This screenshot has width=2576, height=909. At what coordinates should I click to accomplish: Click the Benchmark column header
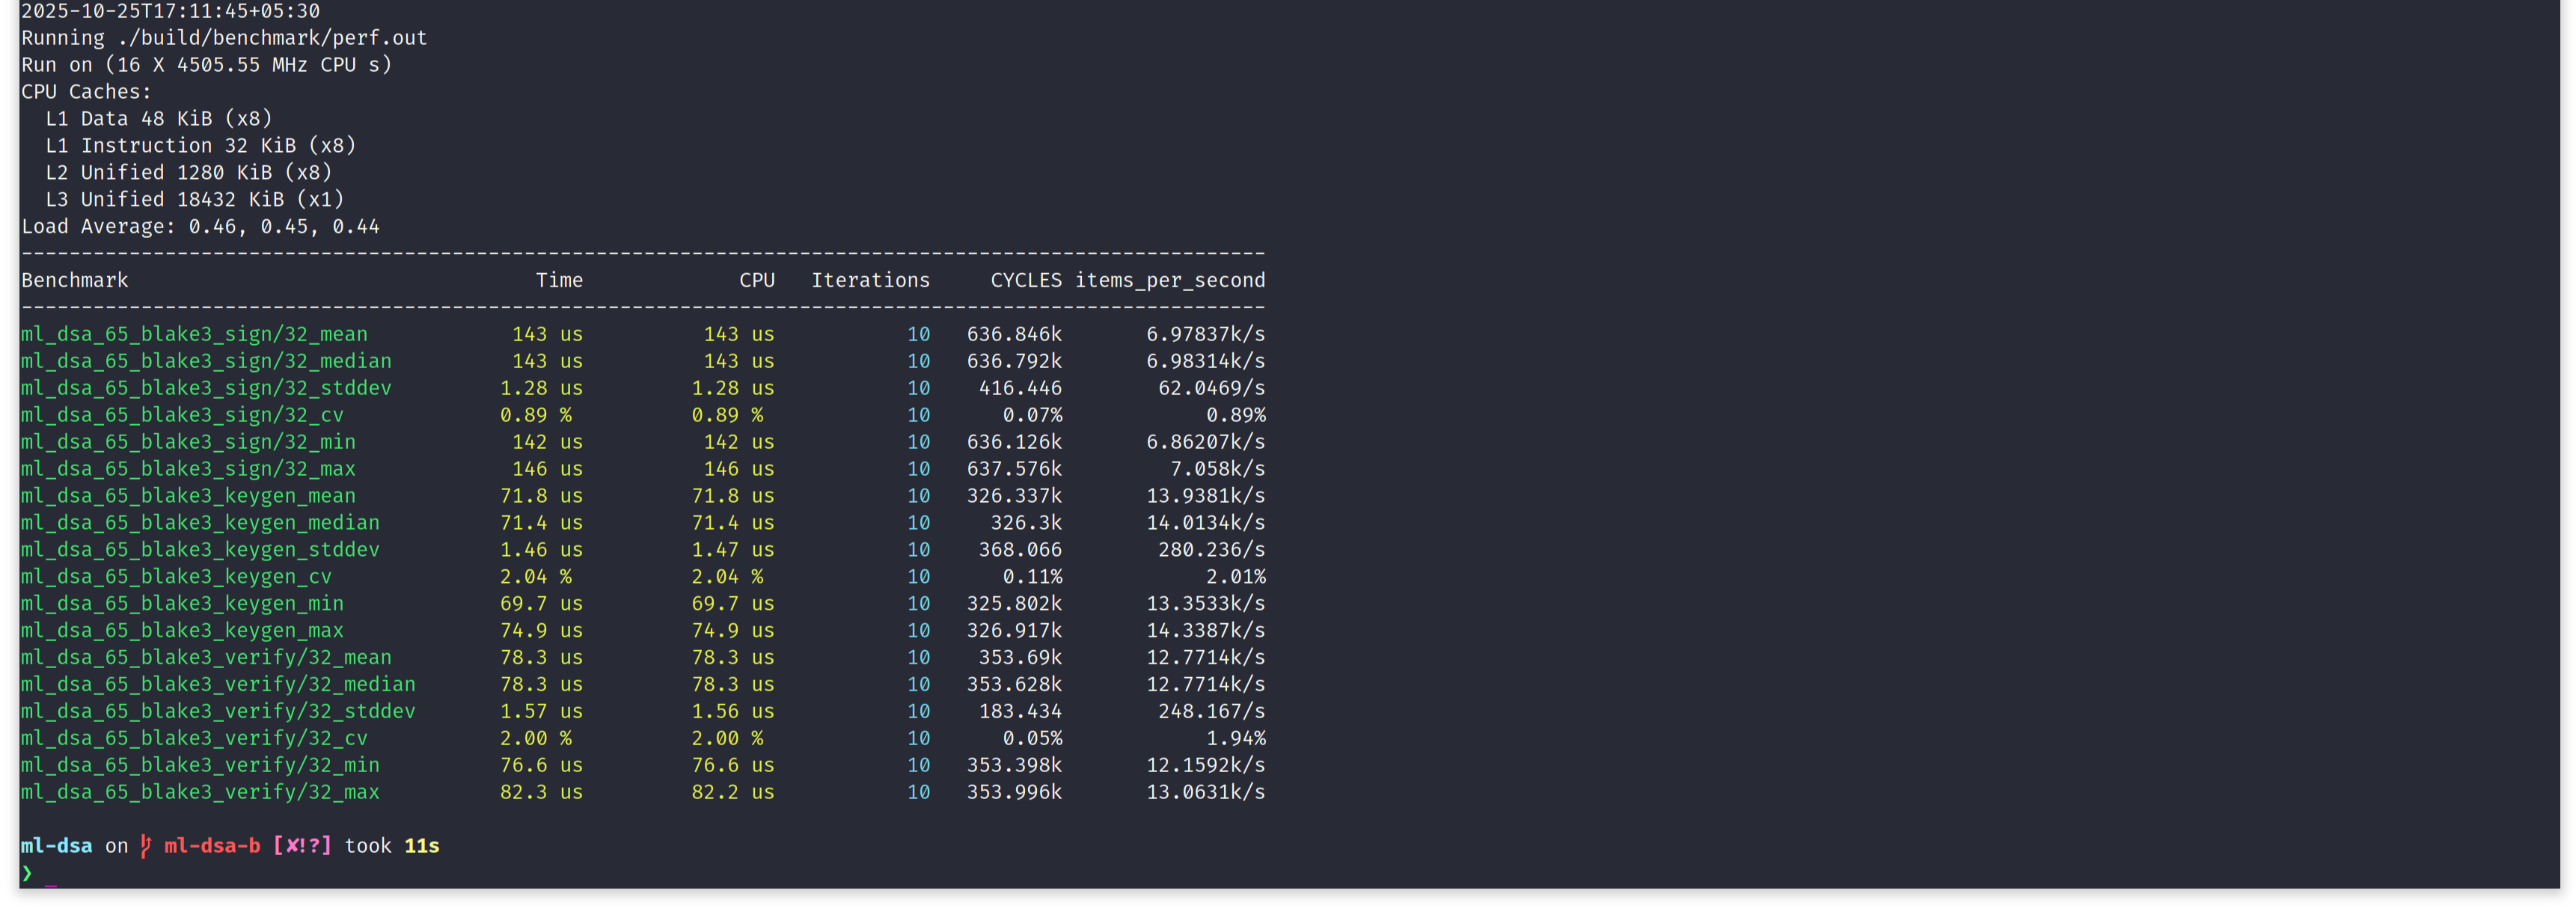click(x=75, y=281)
